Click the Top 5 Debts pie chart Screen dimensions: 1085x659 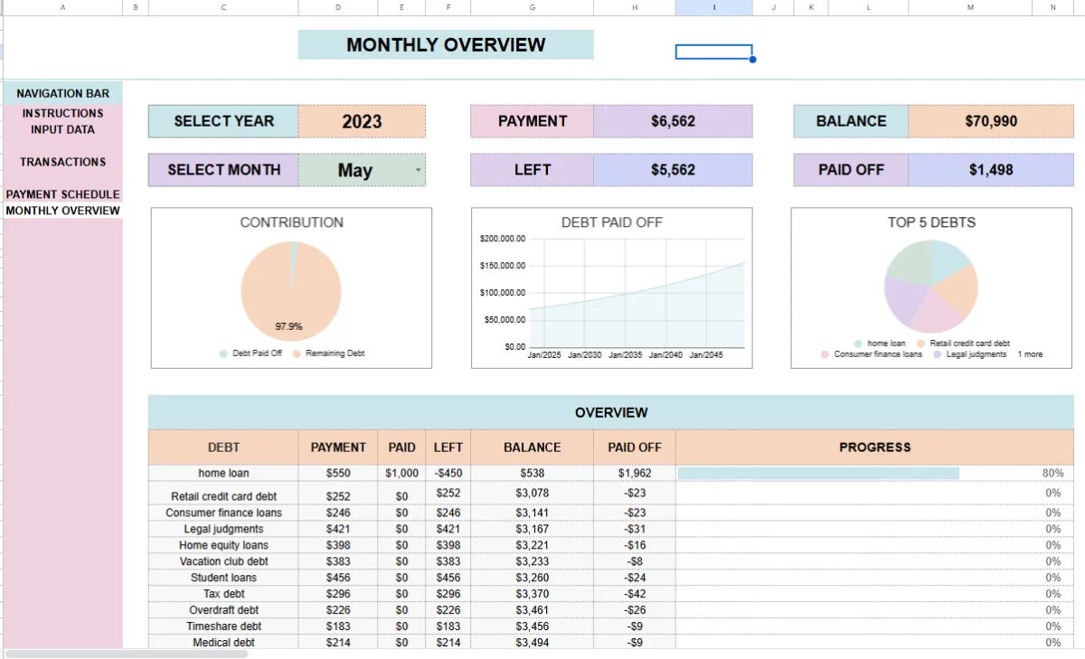(931, 285)
